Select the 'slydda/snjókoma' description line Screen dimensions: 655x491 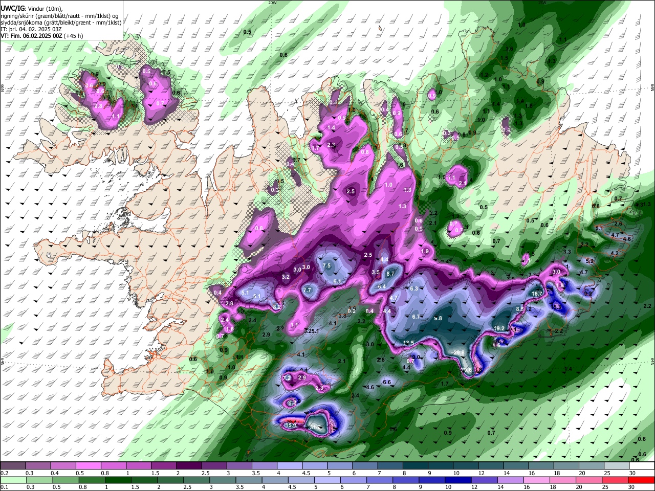click(61, 23)
